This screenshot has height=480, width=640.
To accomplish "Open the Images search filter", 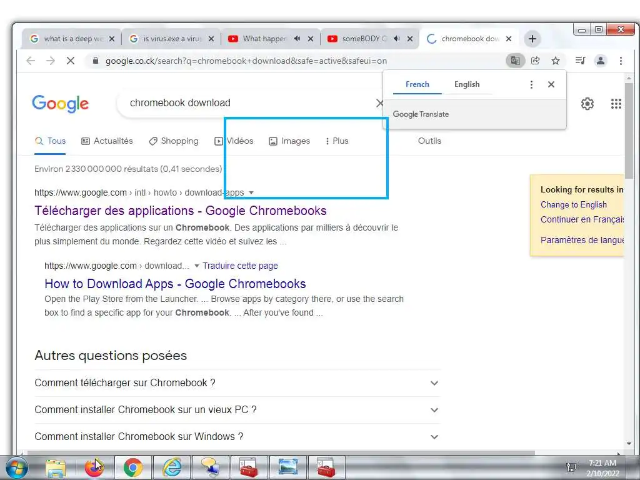I will (x=289, y=141).
